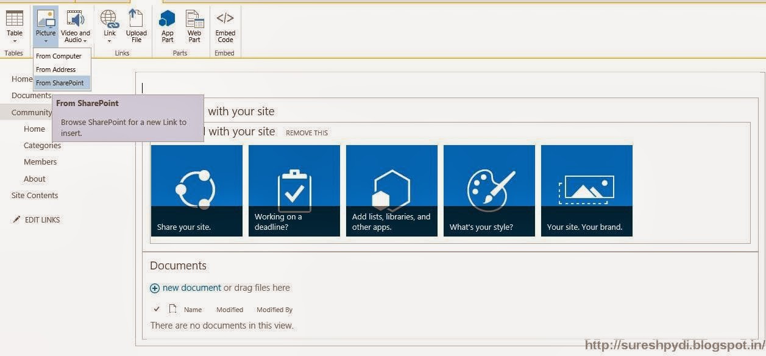Open Community in left navigation
This screenshot has width=766, height=356.
pyautogui.click(x=32, y=112)
